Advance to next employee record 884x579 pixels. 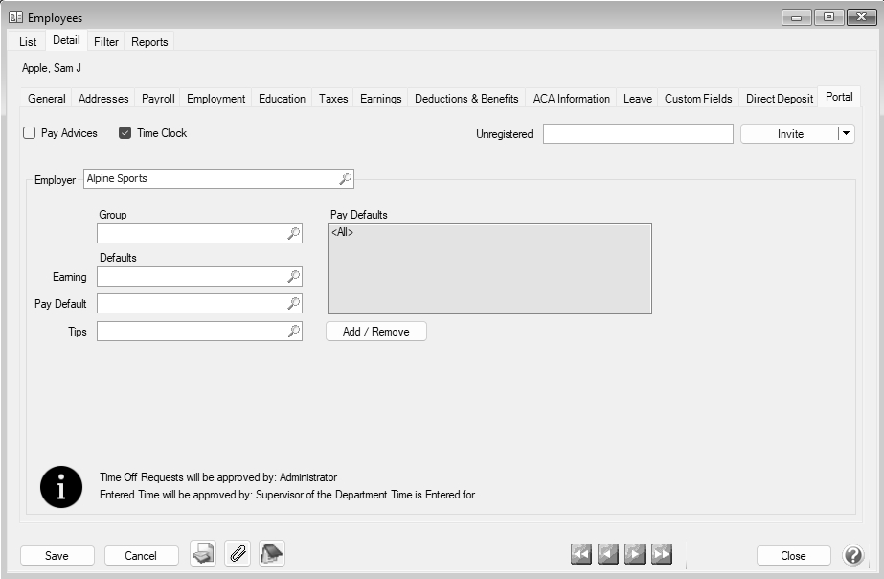point(634,554)
